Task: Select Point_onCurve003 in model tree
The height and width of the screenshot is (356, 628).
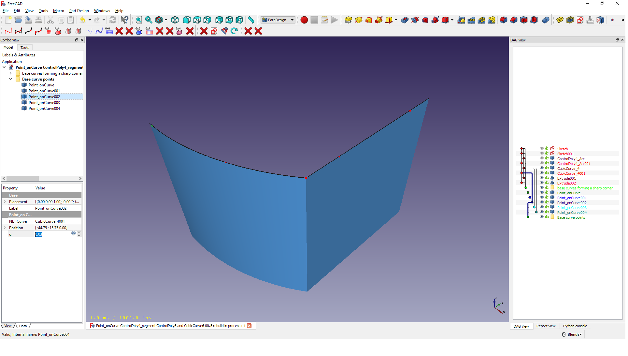Action: pyautogui.click(x=44, y=103)
